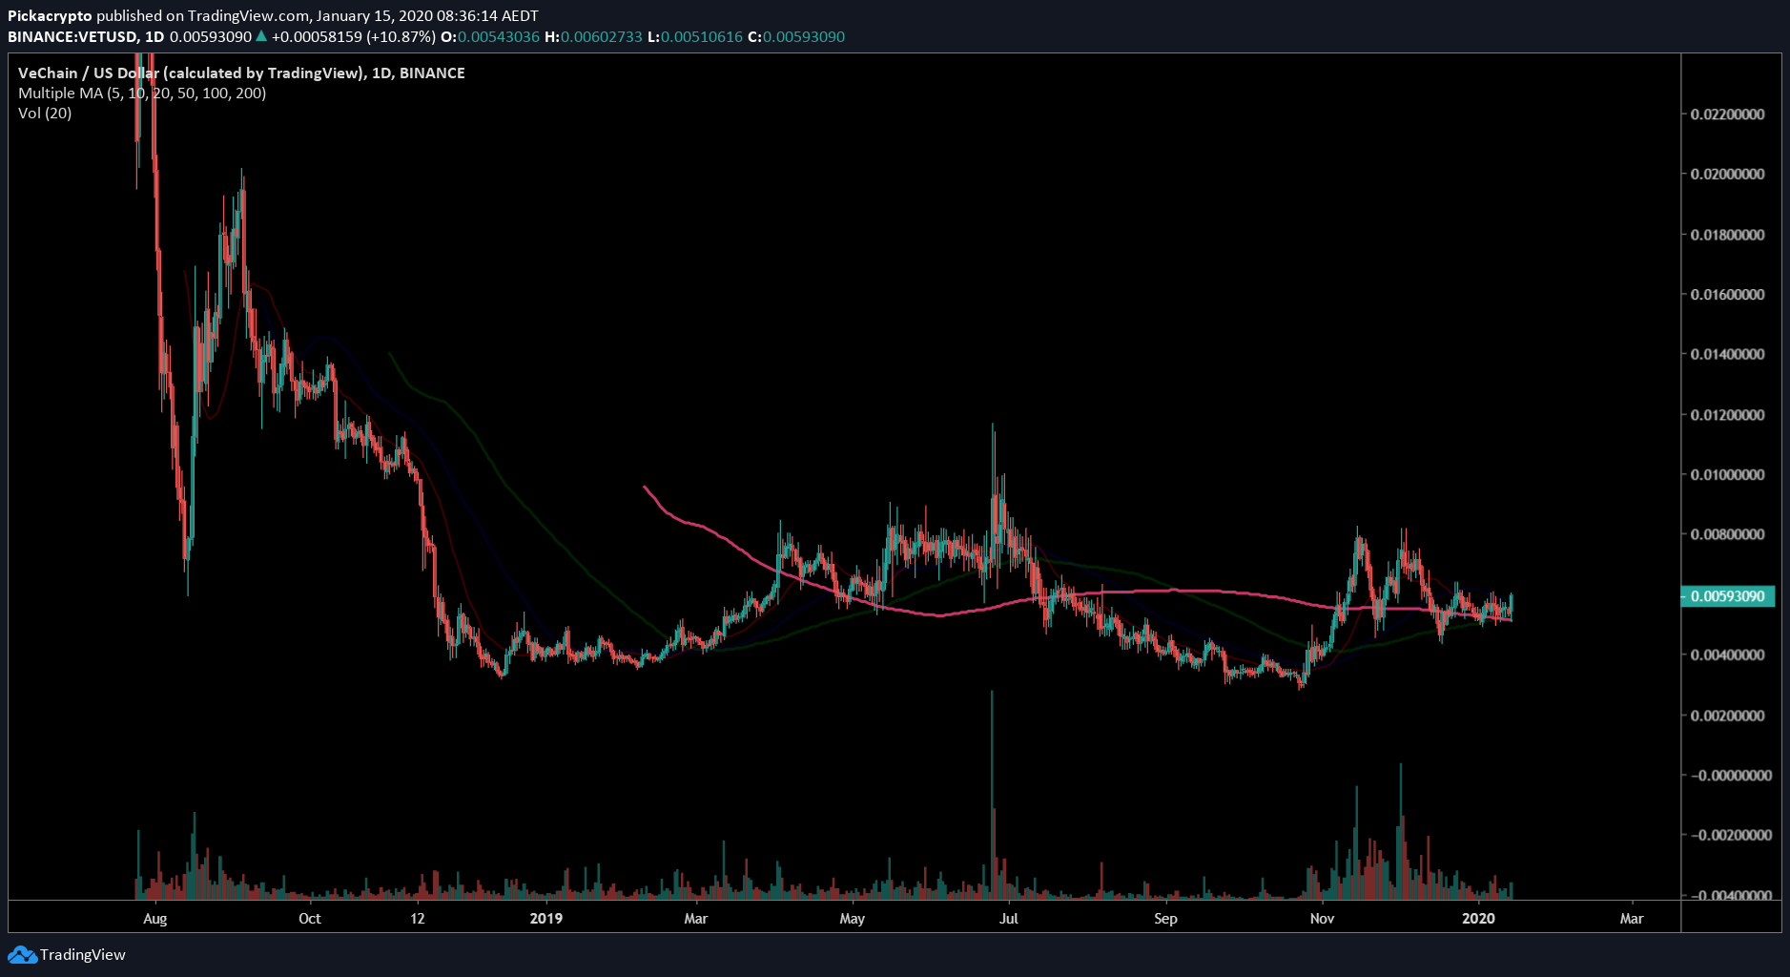Click the May label on time axis

[852, 919]
